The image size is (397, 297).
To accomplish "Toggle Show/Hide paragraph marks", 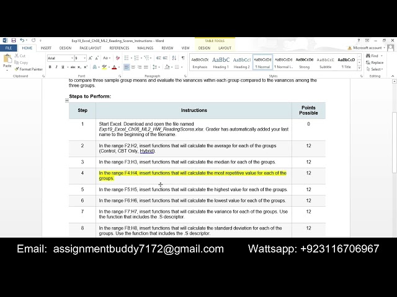I will [x=183, y=58].
